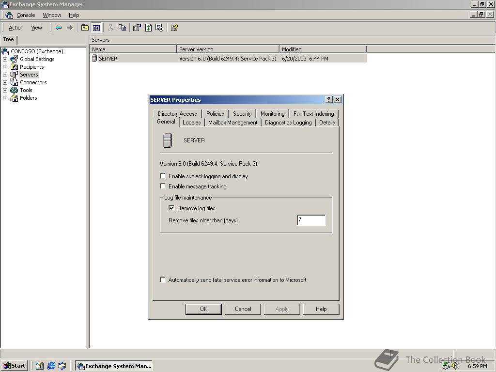This screenshot has width=496, height=372.
Task: Click the Global Settings globe icon in the tree
Action: [14, 59]
